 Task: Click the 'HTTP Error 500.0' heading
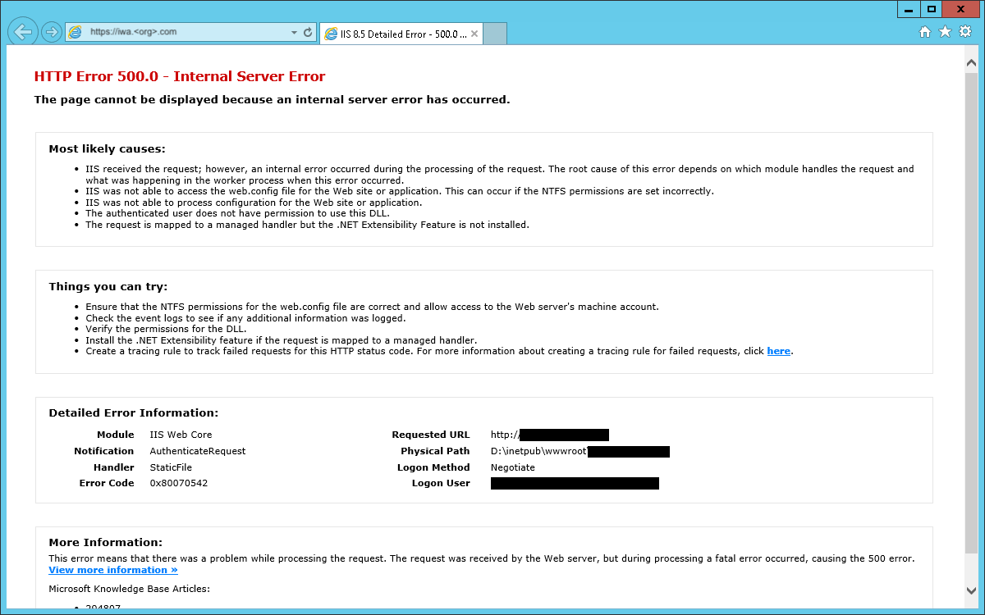180,76
